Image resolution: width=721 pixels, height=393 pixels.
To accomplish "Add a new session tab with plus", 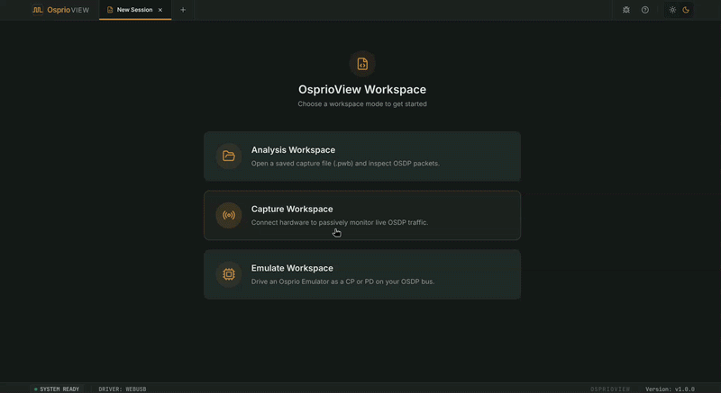I will (183, 10).
